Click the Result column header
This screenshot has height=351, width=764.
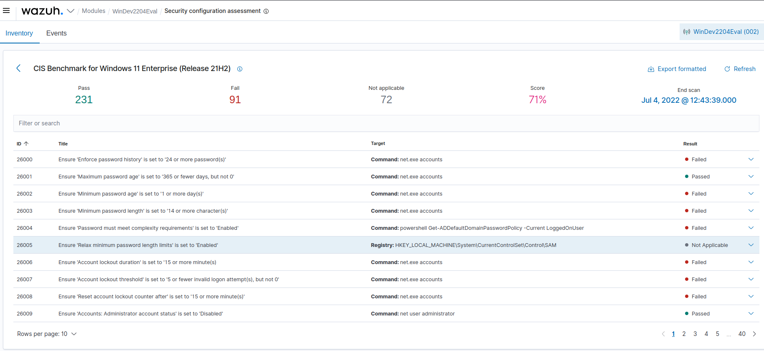[x=690, y=144]
